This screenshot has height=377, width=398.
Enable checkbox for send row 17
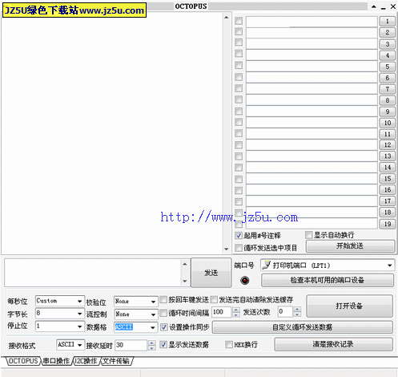[239, 201]
